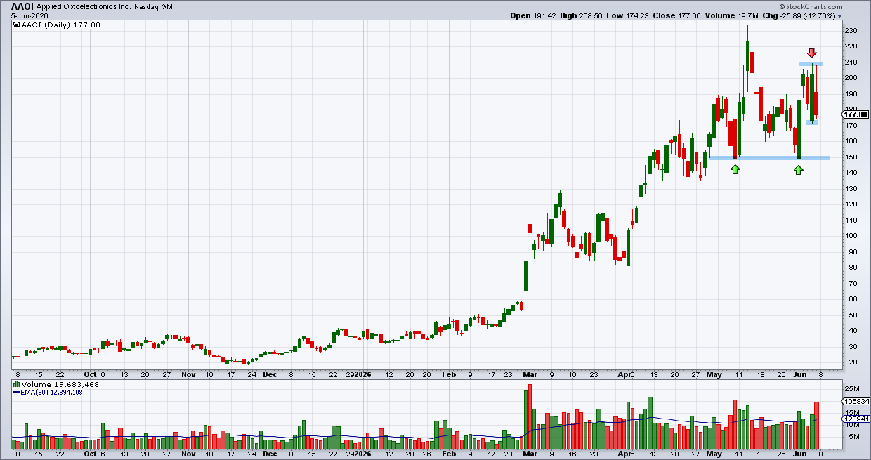Click the 177.00 last-price tag on price axis
Screen dimensions: 871x460
[856, 114]
